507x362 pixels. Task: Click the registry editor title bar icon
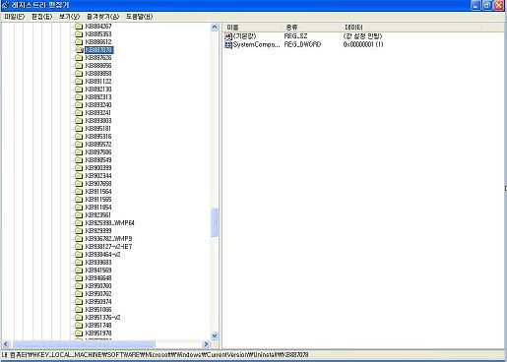point(5,5)
